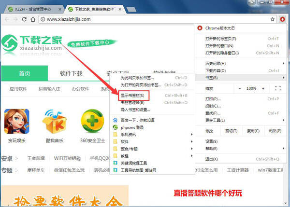
Task: View site info icon in address bar
Action: coord(43,19)
